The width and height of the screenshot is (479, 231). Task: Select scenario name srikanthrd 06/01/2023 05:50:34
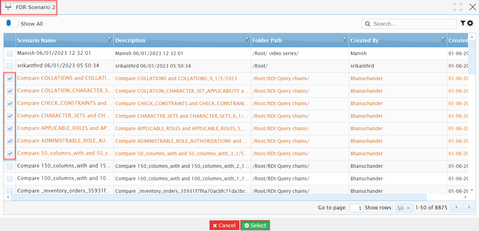pyautogui.click(x=58, y=65)
